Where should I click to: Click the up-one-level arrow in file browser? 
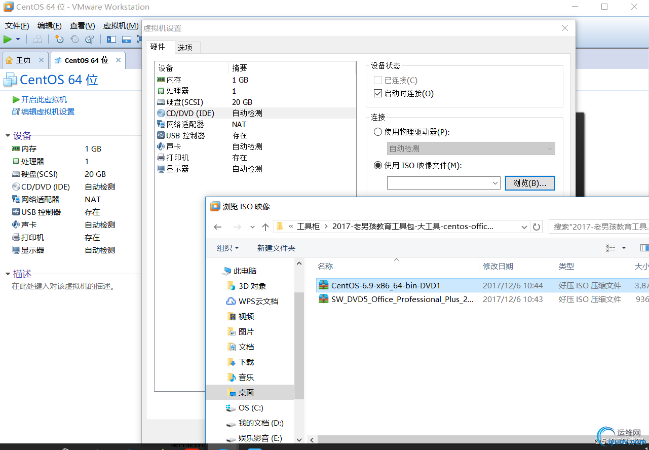(x=265, y=227)
